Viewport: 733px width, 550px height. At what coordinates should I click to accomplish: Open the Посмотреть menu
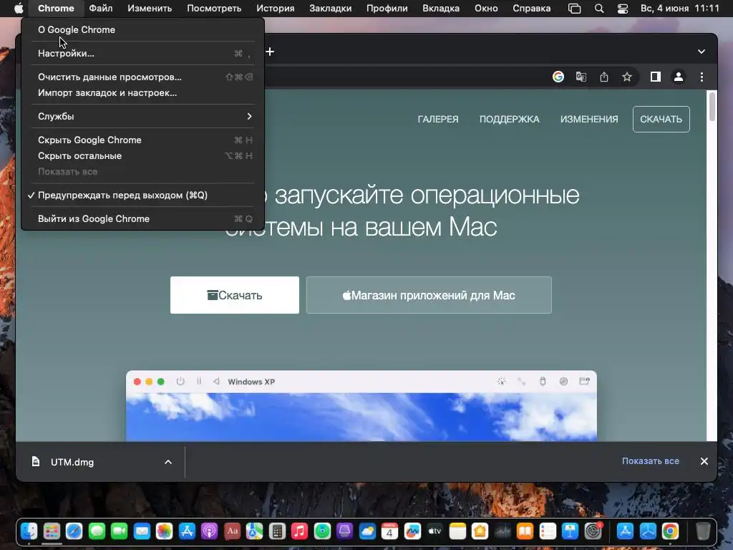(214, 9)
